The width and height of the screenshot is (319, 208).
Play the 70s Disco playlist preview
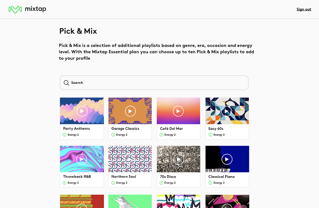click(x=178, y=159)
